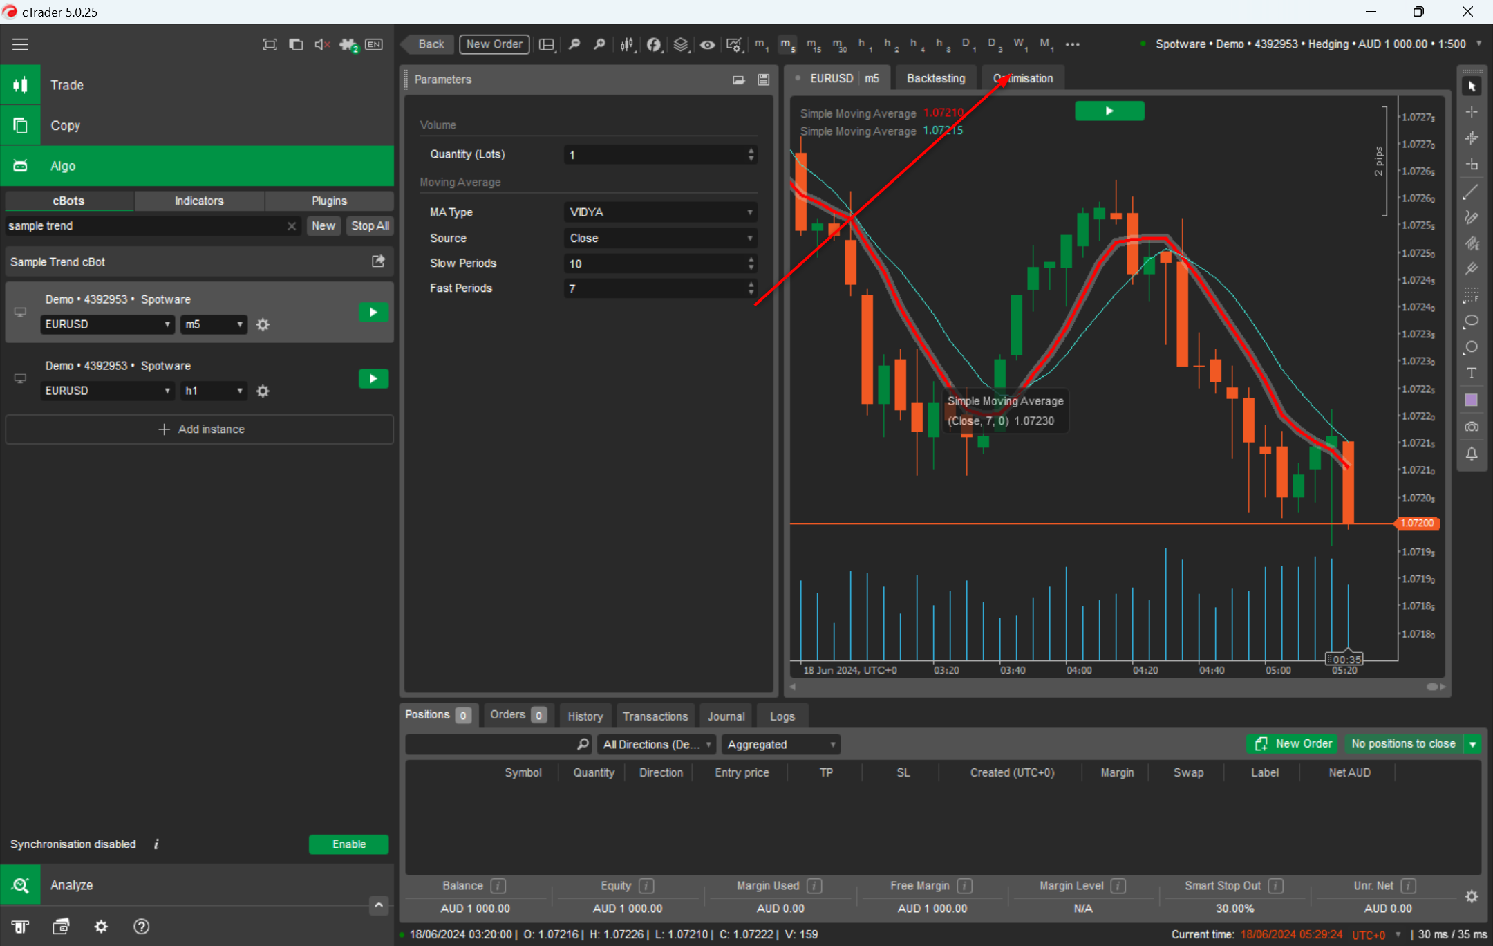Image resolution: width=1493 pixels, height=946 pixels.
Task: Open the m5 instance timeframe dropdown
Action: [214, 324]
